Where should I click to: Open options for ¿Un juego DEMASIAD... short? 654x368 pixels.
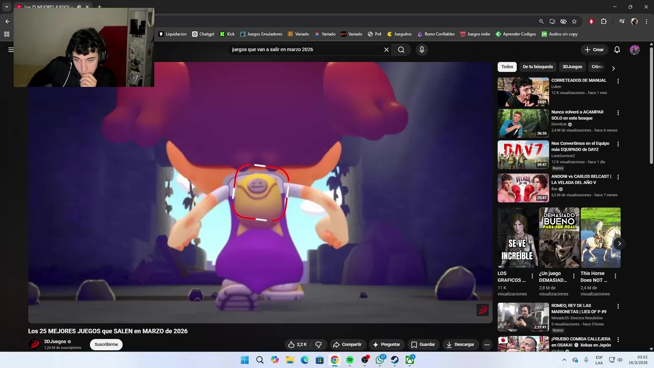[573, 276]
